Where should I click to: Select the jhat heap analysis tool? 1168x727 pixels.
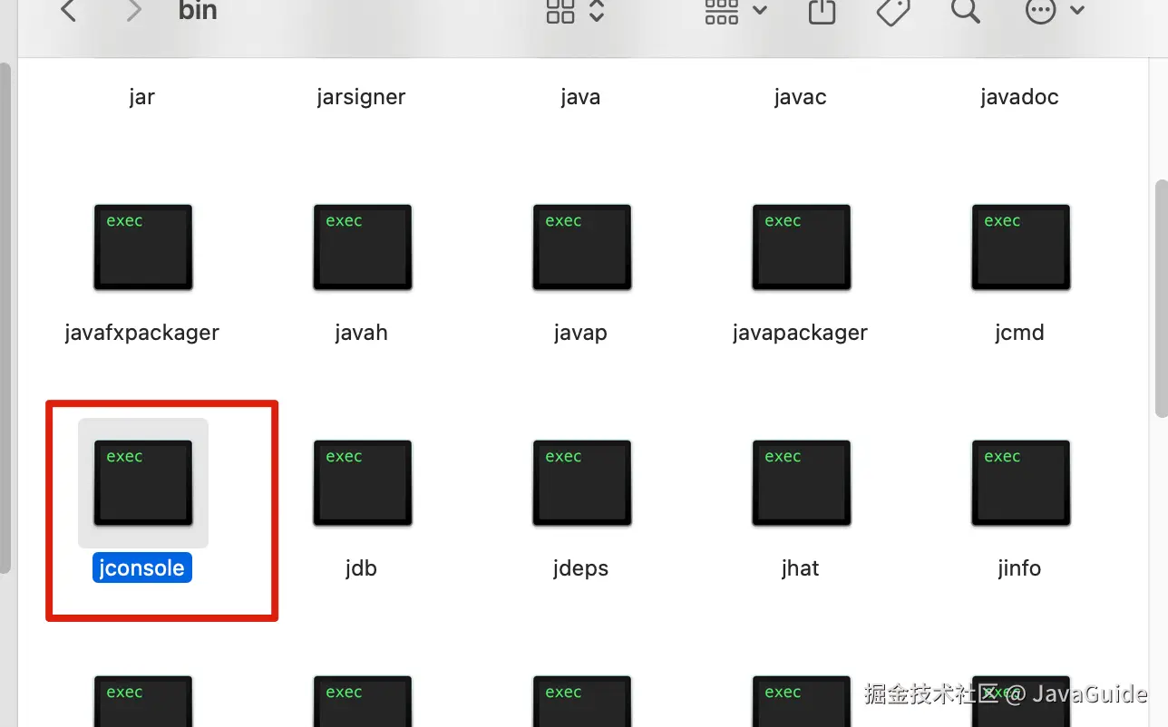[x=801, y=482]
